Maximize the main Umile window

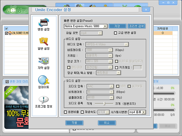click(168, 3)
